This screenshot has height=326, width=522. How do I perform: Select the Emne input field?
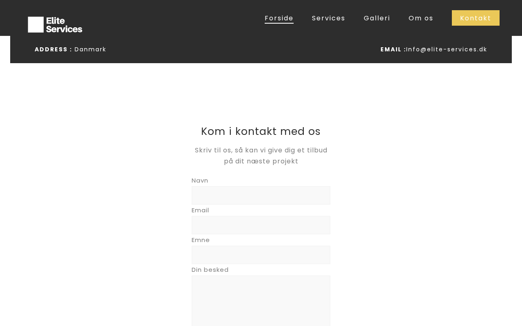point(261,255)
